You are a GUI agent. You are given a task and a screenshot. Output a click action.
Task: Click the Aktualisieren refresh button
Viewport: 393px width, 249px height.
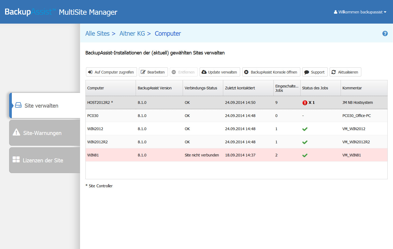click(345, 72)
